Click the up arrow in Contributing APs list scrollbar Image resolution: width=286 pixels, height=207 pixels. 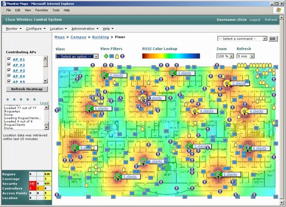point(45,58)
